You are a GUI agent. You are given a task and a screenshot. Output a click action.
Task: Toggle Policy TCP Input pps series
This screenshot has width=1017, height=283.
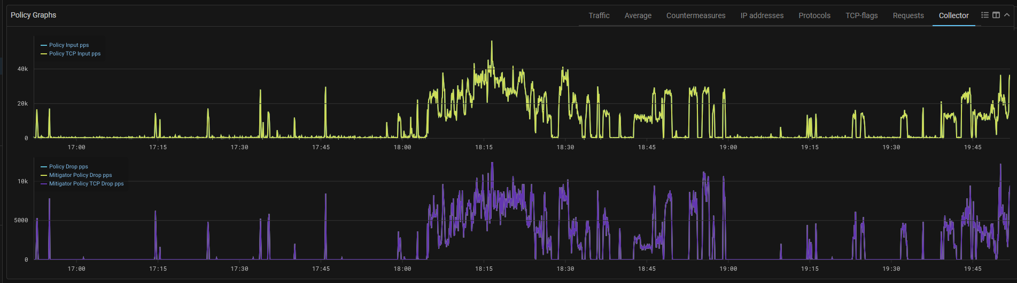point(75,54)
